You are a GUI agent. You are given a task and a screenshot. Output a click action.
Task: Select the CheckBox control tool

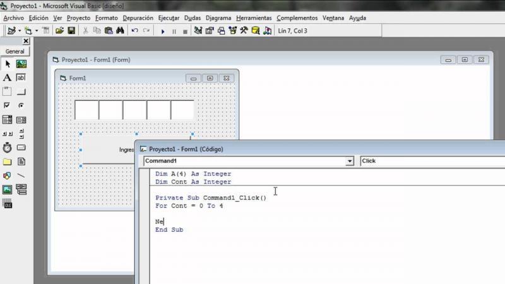(7, 105)
